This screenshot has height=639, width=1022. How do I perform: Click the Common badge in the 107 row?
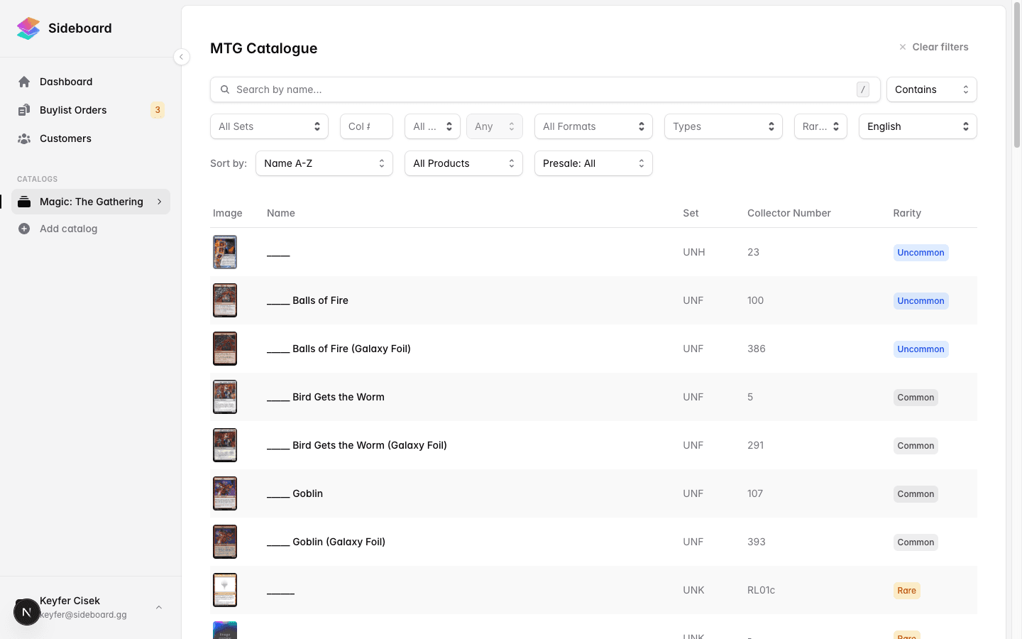pos(916,494)
